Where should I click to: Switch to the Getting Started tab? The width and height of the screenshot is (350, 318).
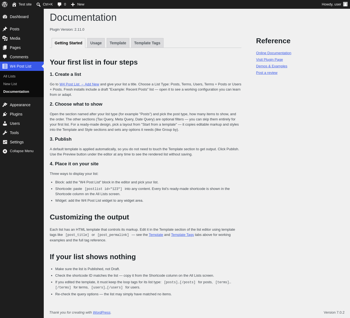pyautogui.click(x=68, y=43)
